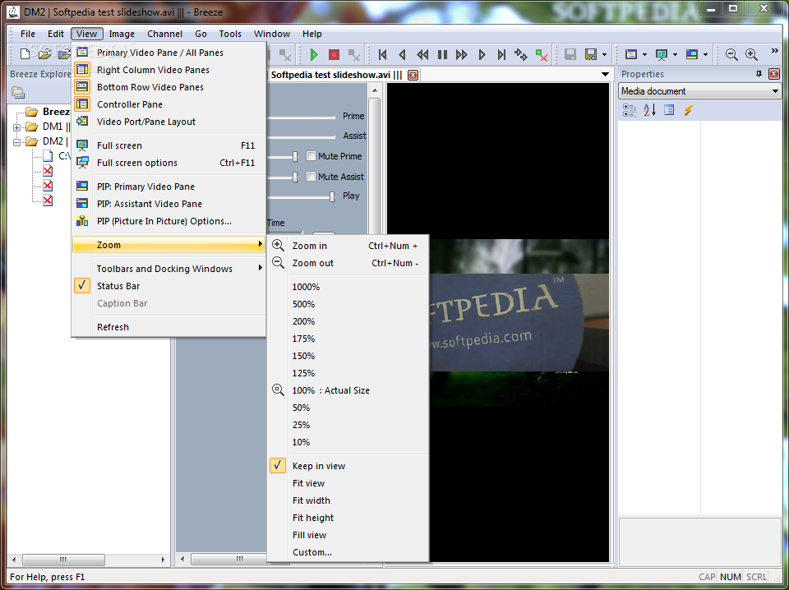This screenshot has height=590, width=789.
Task: Select Full screen options menu entry
Action: click(x=169, y=163)
